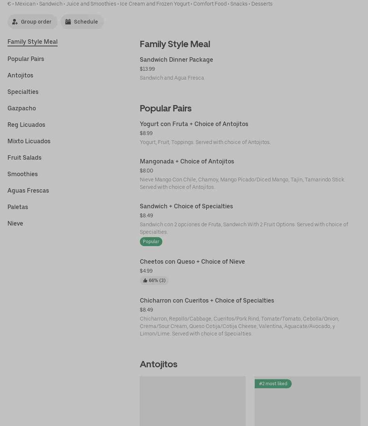The width and height of the screenshot is (368, 426).
Task: Open Cheetos con Queso + Choice of Nieve
Action: pyautogui.click(x=192, y=261)
